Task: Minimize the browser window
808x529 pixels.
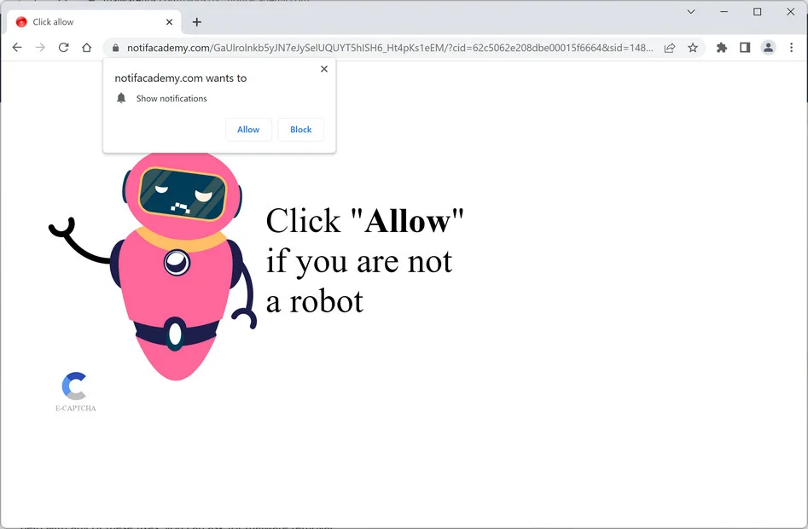Action: pyautogui.click(x=724, y=11)
